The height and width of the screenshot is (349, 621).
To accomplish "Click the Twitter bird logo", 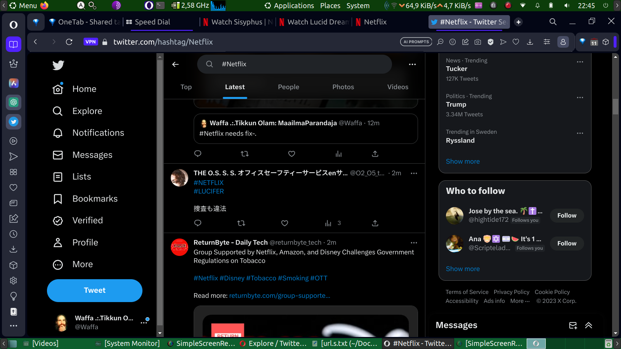I will point(58,65).
